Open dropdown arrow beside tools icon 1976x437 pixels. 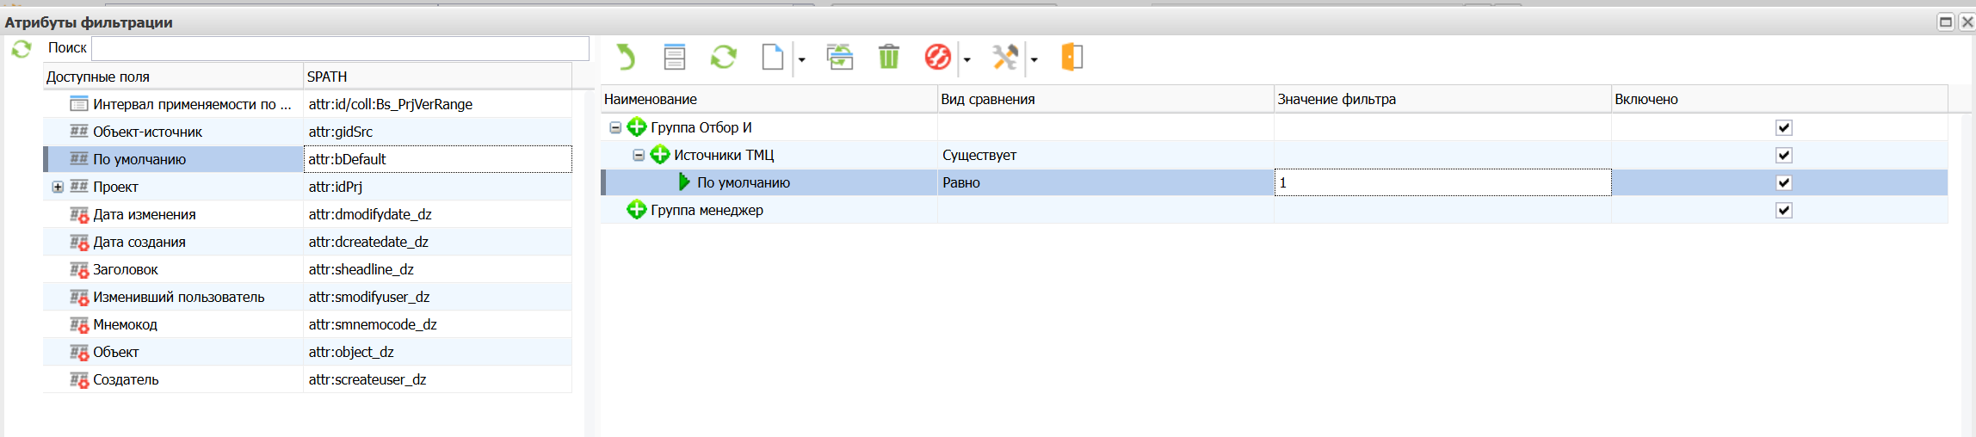pos(1034,59)
